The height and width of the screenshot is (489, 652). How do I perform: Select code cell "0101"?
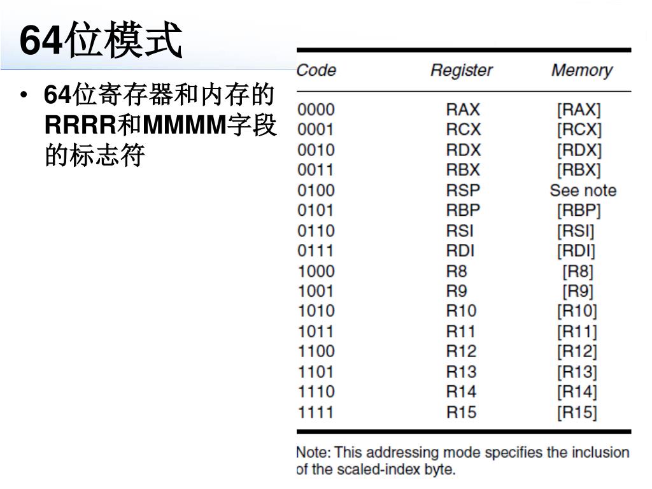316,210
